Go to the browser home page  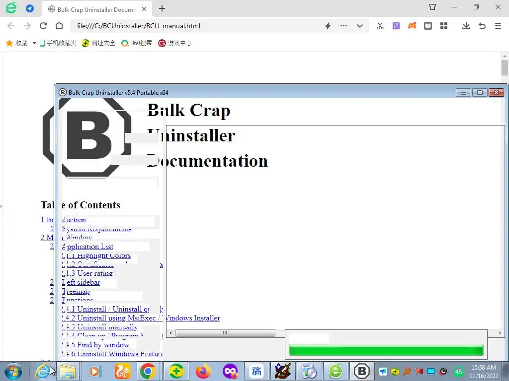pos(59,26)
